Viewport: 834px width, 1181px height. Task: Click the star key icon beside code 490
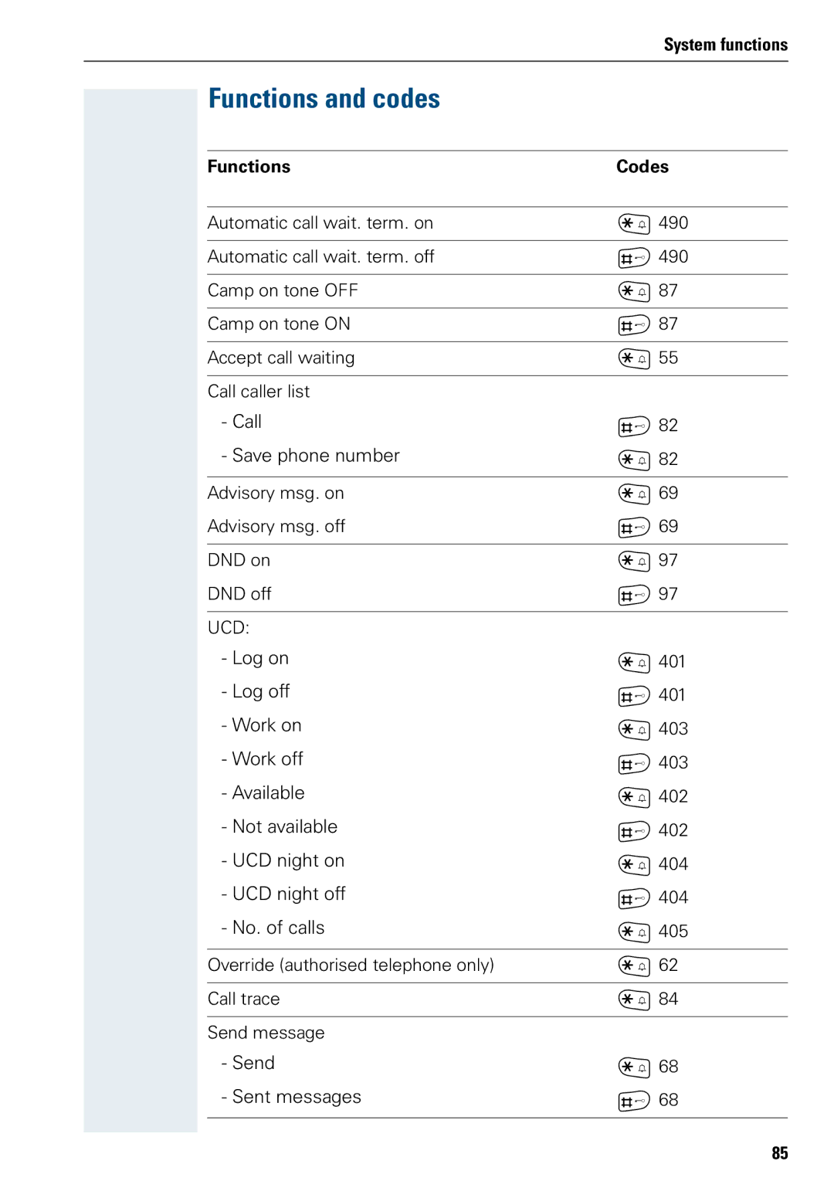[x=633, y=224]
